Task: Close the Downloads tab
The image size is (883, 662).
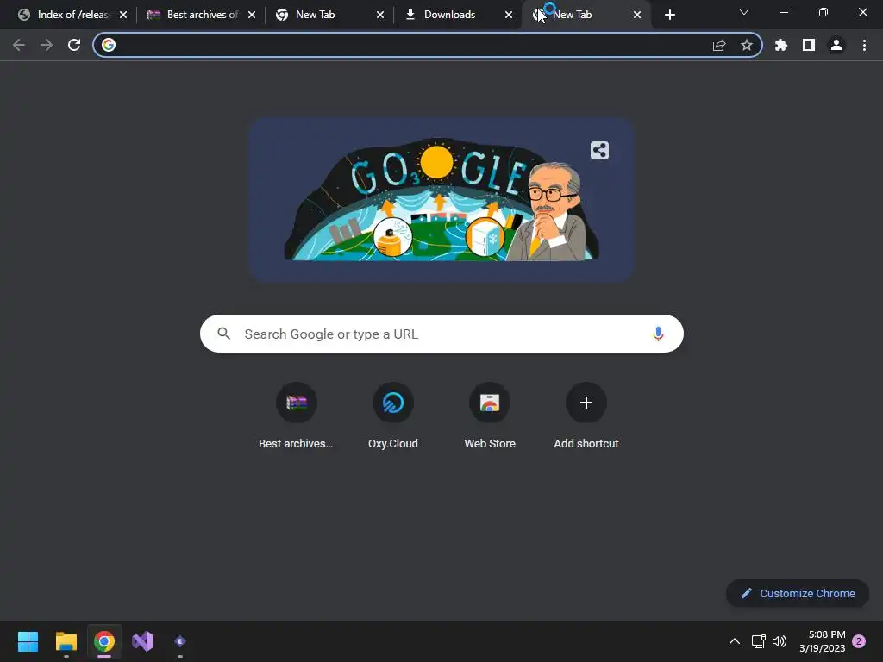Action: pyautogui.click(x=509, y=15)
